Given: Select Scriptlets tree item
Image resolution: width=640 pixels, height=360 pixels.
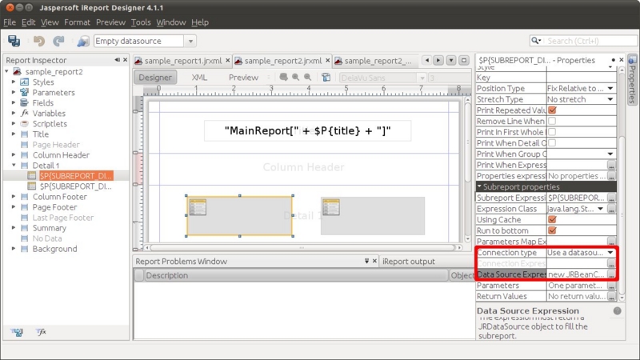Looking at the screenshot, I should 50,124.
